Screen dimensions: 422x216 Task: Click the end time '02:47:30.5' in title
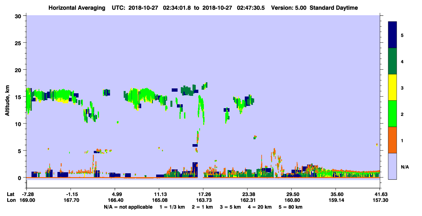click(251, 8)
